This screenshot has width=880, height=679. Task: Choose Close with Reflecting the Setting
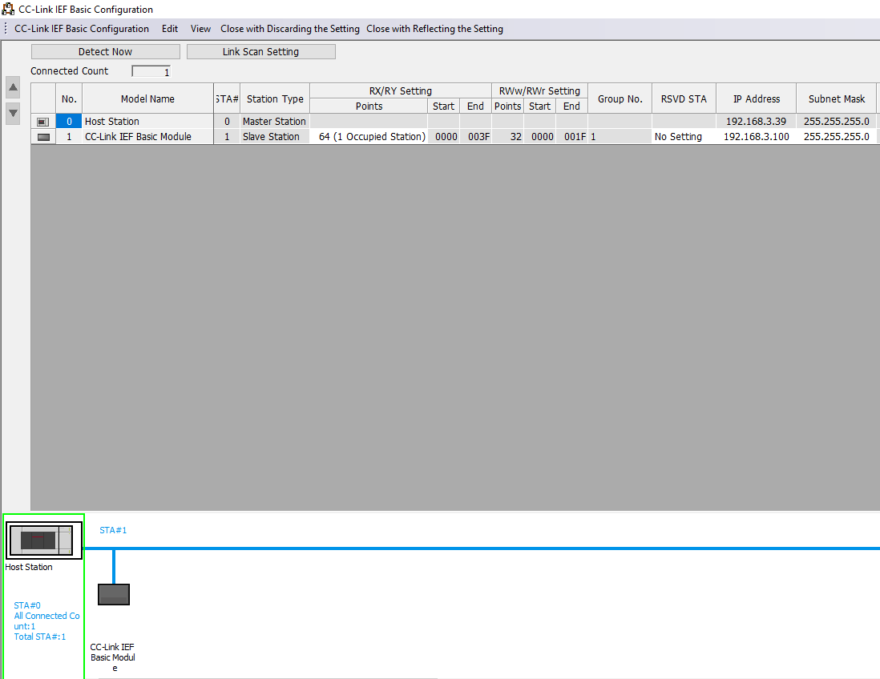[x=434, y=29]
